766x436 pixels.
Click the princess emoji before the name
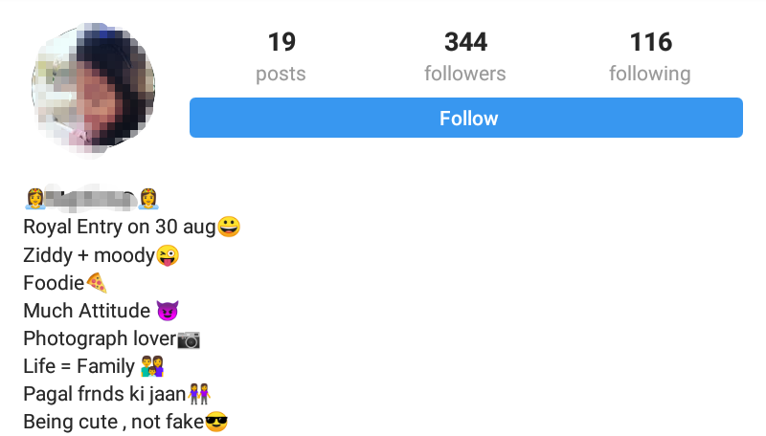34,199
